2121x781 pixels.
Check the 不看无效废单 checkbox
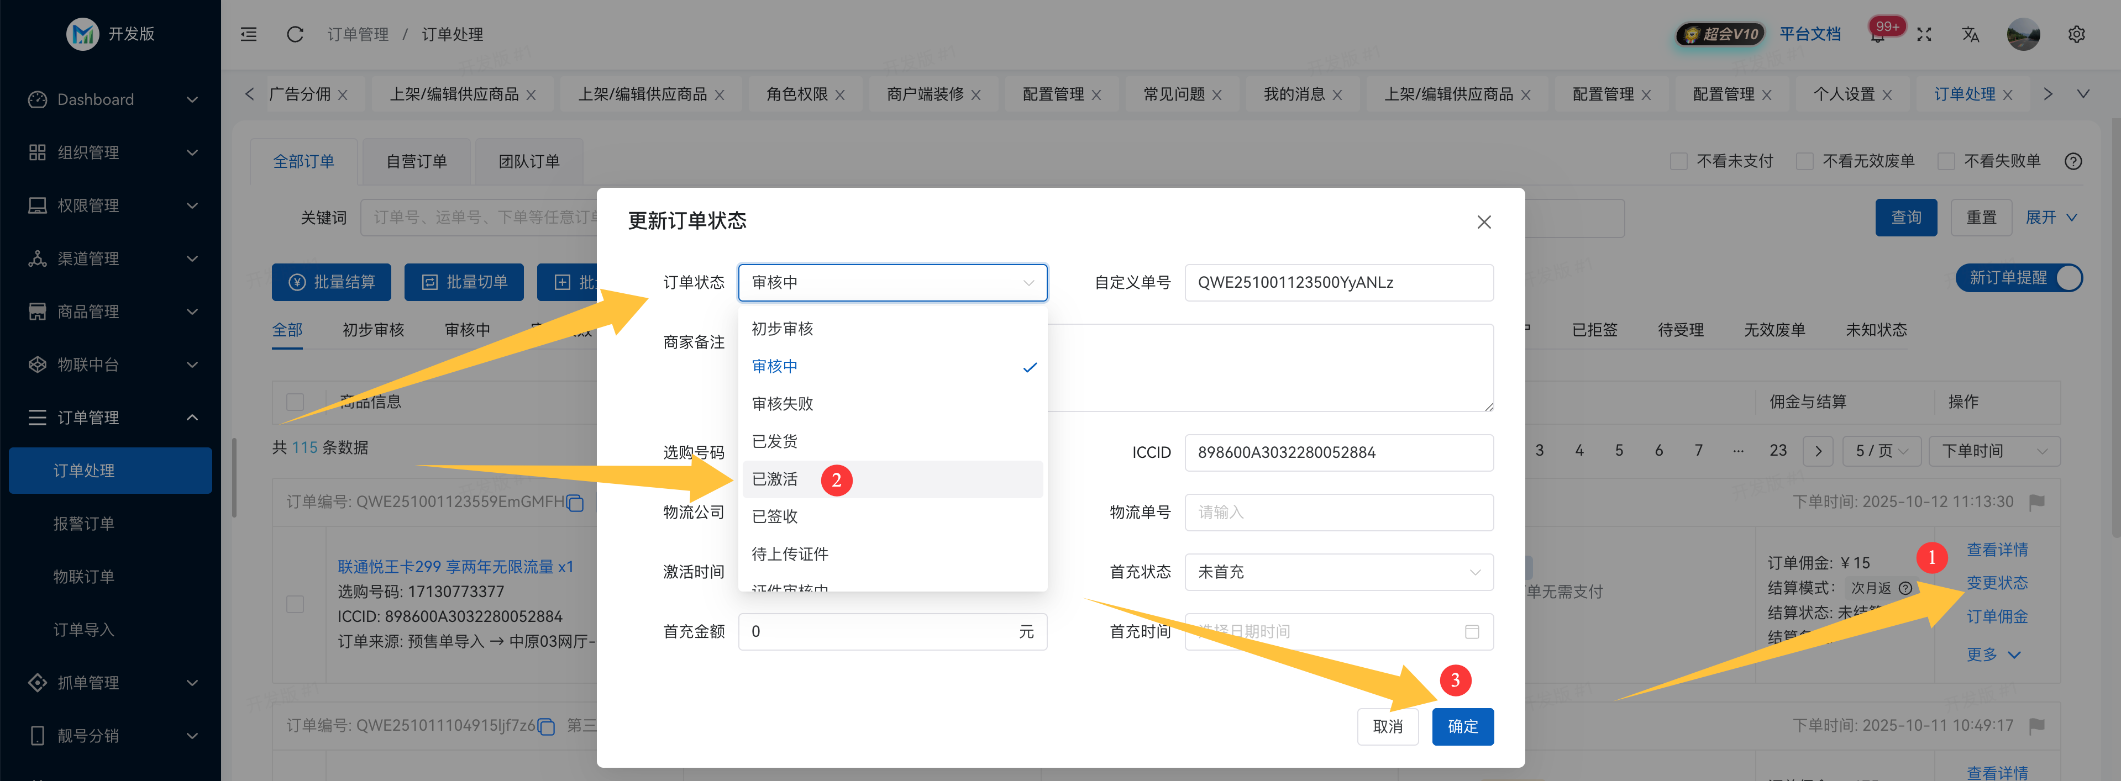point(1804,161)
